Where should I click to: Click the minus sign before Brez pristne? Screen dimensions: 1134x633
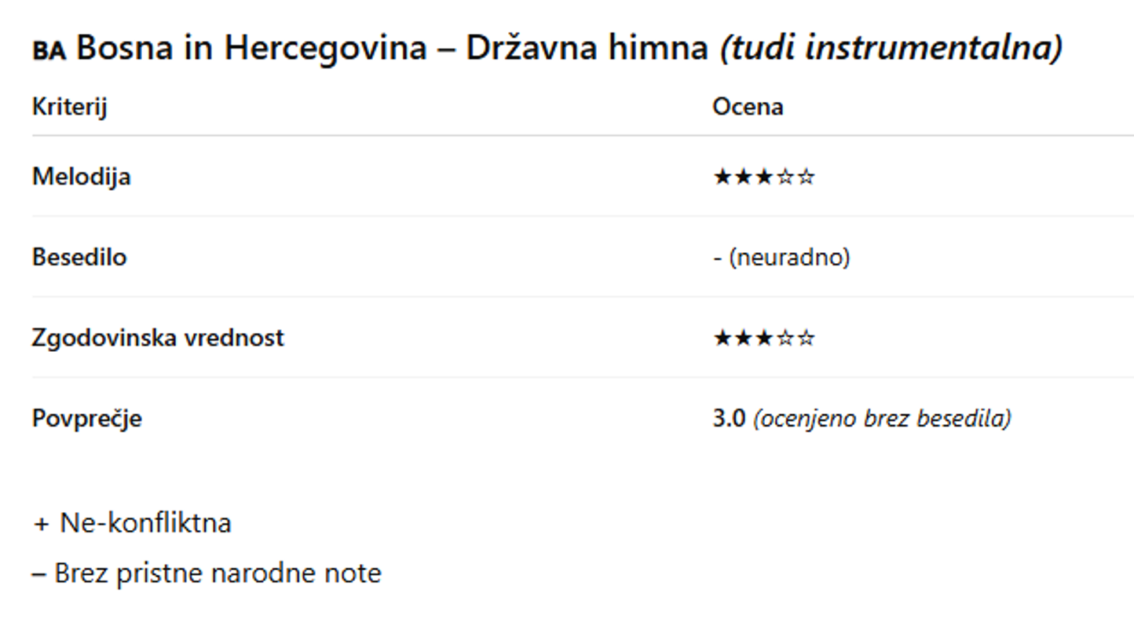click(x=39, y=574)
